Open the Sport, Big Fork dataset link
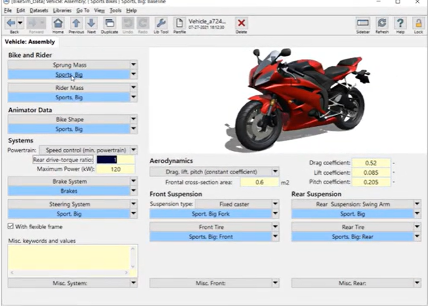This screenshot has width=428, height=307. coord(211,214)
